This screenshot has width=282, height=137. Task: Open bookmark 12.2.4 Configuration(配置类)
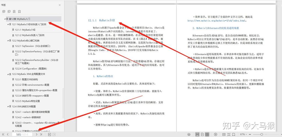pyautogui.click(x=31, y=69)
